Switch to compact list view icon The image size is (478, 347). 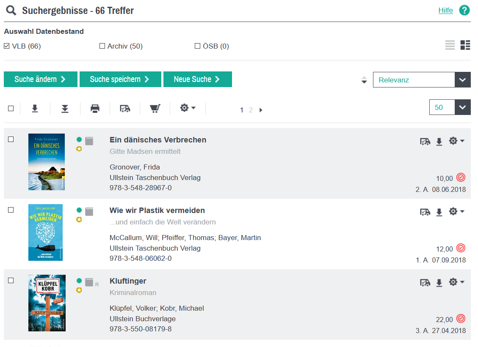(x=450, y=45)
